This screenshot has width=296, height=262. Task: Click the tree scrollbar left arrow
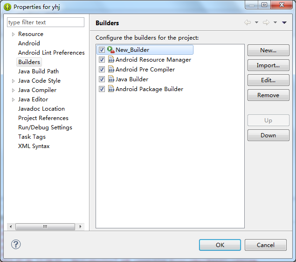[x=11, y=227]
